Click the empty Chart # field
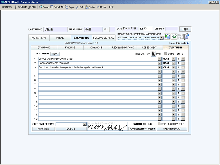 point(172,29)
